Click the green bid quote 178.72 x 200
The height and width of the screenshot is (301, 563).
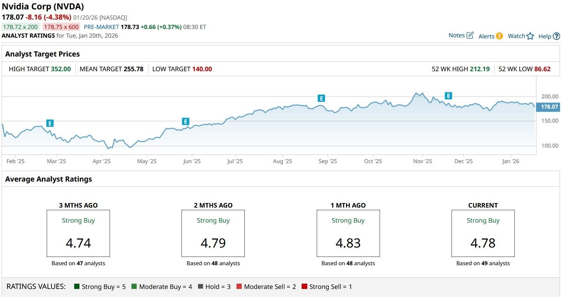point(20,27)
